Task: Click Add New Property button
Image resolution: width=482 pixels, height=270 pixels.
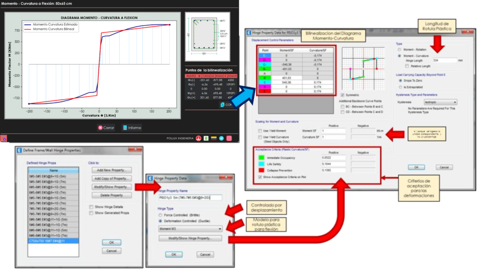Action: (112, 170)
